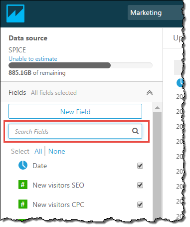Click the SPICE capacity usage bar
The image size is (190, 227).
coord(80,65)
